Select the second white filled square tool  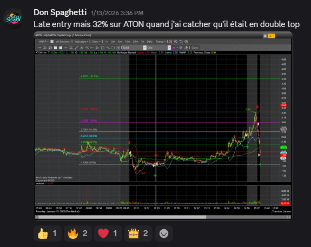pos(61,48)
